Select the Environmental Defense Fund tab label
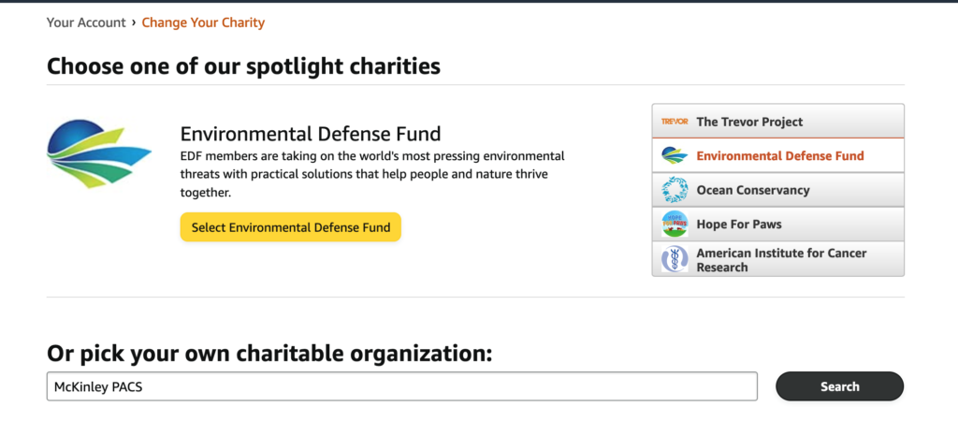The image size is (958, 436). point(780,155)
